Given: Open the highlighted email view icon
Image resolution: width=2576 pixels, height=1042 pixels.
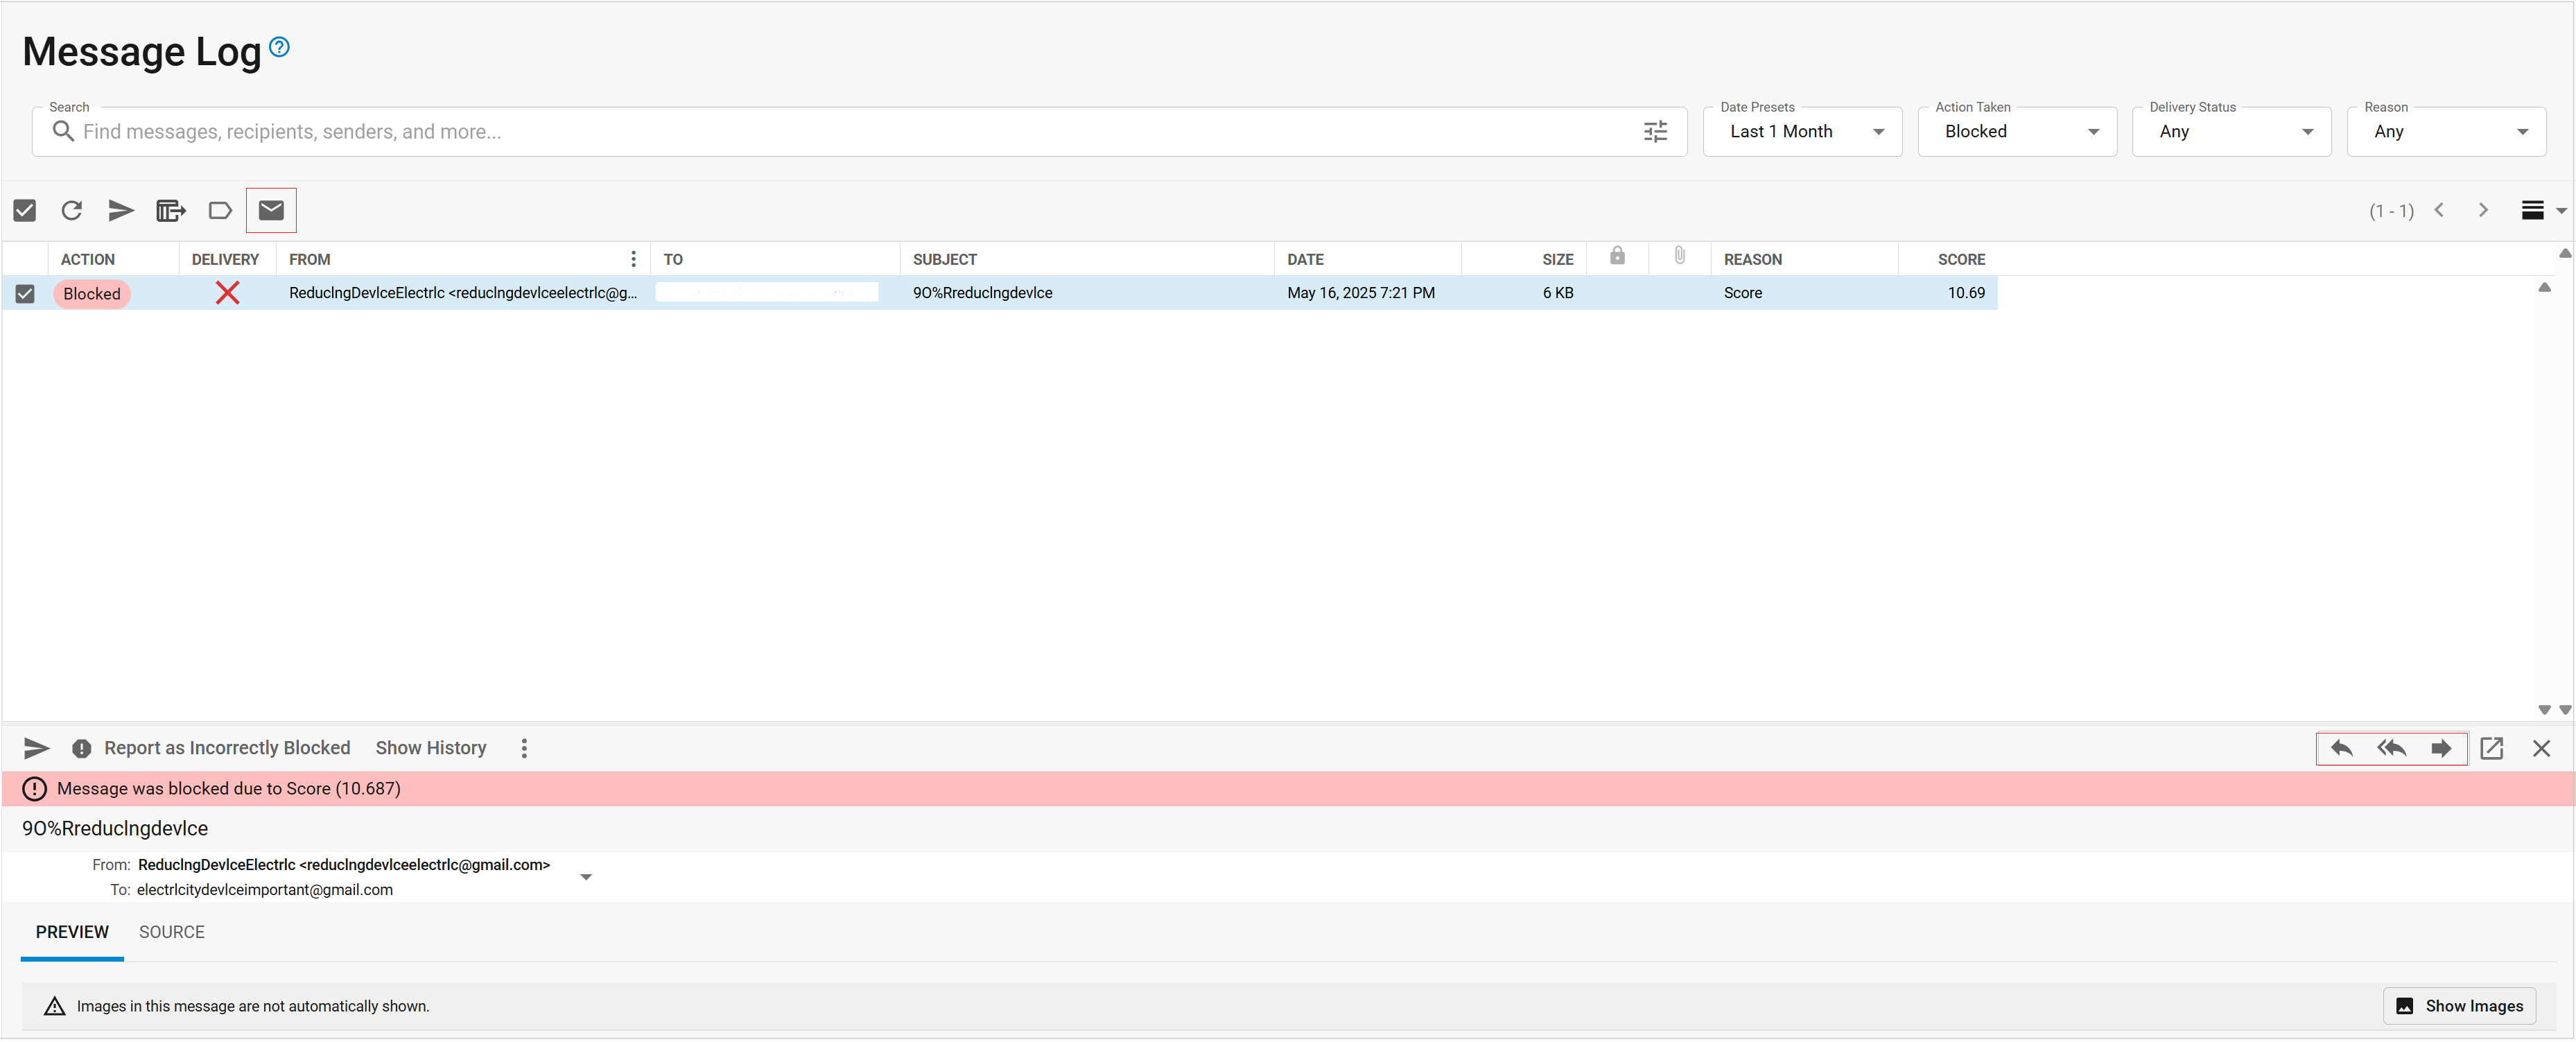Looking at the screenshot, I should [270, 210].
